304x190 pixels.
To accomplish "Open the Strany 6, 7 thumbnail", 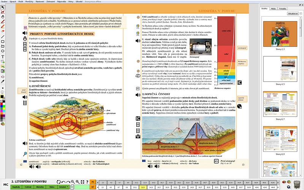I will pos(280,104).
